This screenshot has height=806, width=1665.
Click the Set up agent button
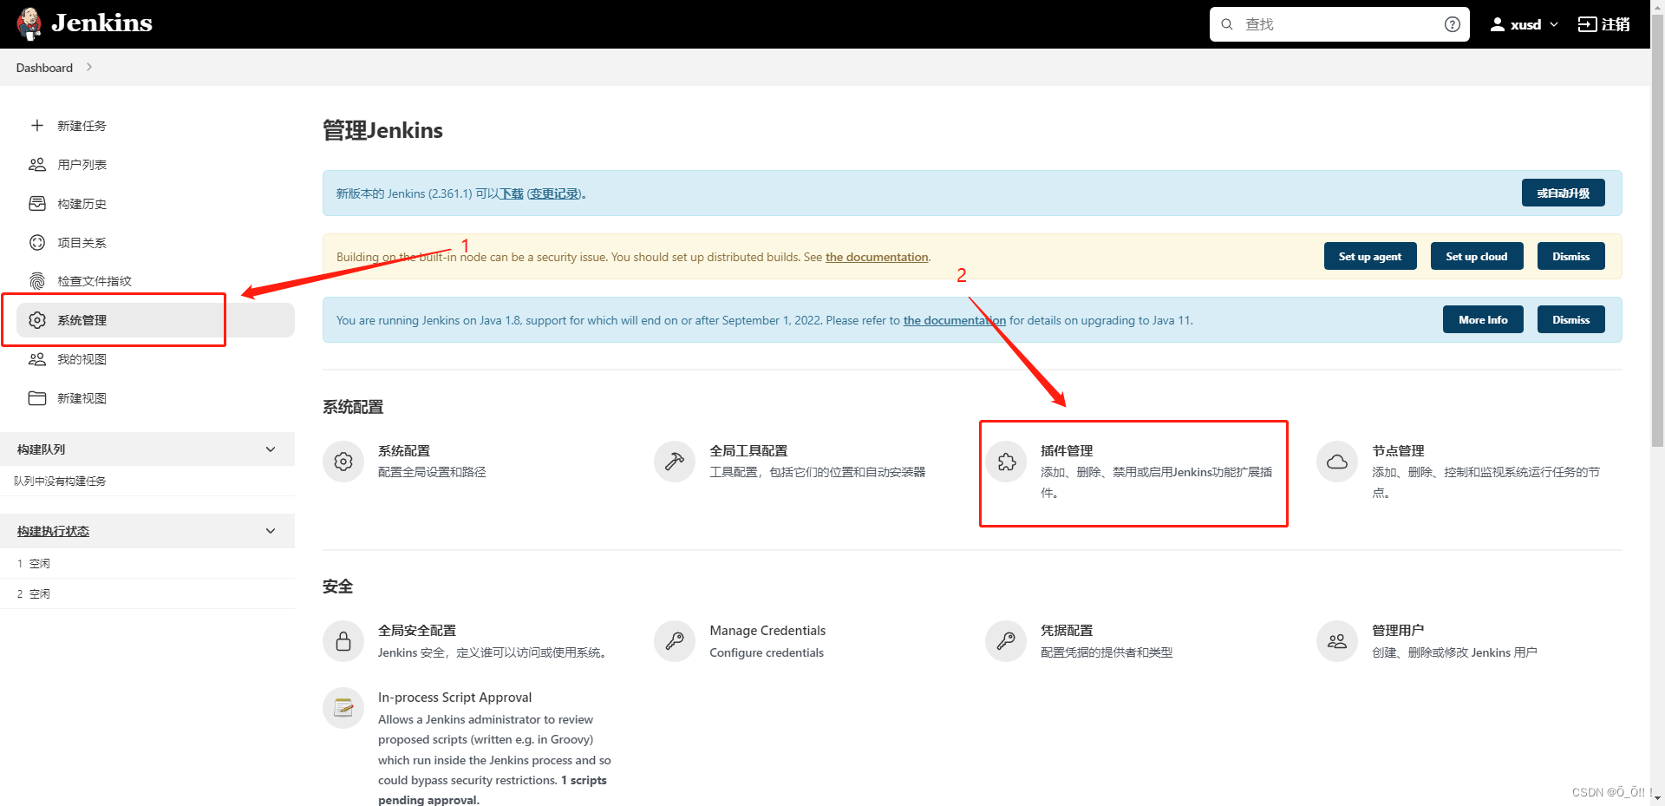(x=1370, y=256)
